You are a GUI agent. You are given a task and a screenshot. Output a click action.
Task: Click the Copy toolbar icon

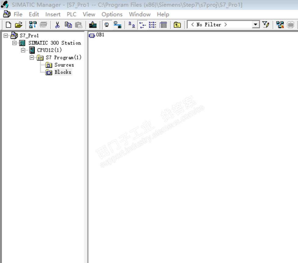tap(68, 25)
